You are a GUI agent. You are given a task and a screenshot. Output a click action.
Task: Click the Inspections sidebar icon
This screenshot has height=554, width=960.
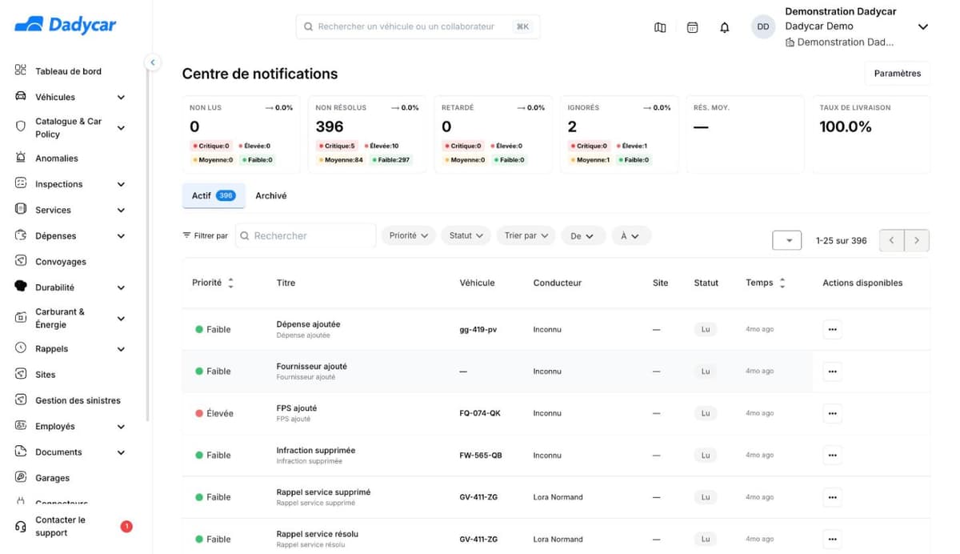coord(21,183)
